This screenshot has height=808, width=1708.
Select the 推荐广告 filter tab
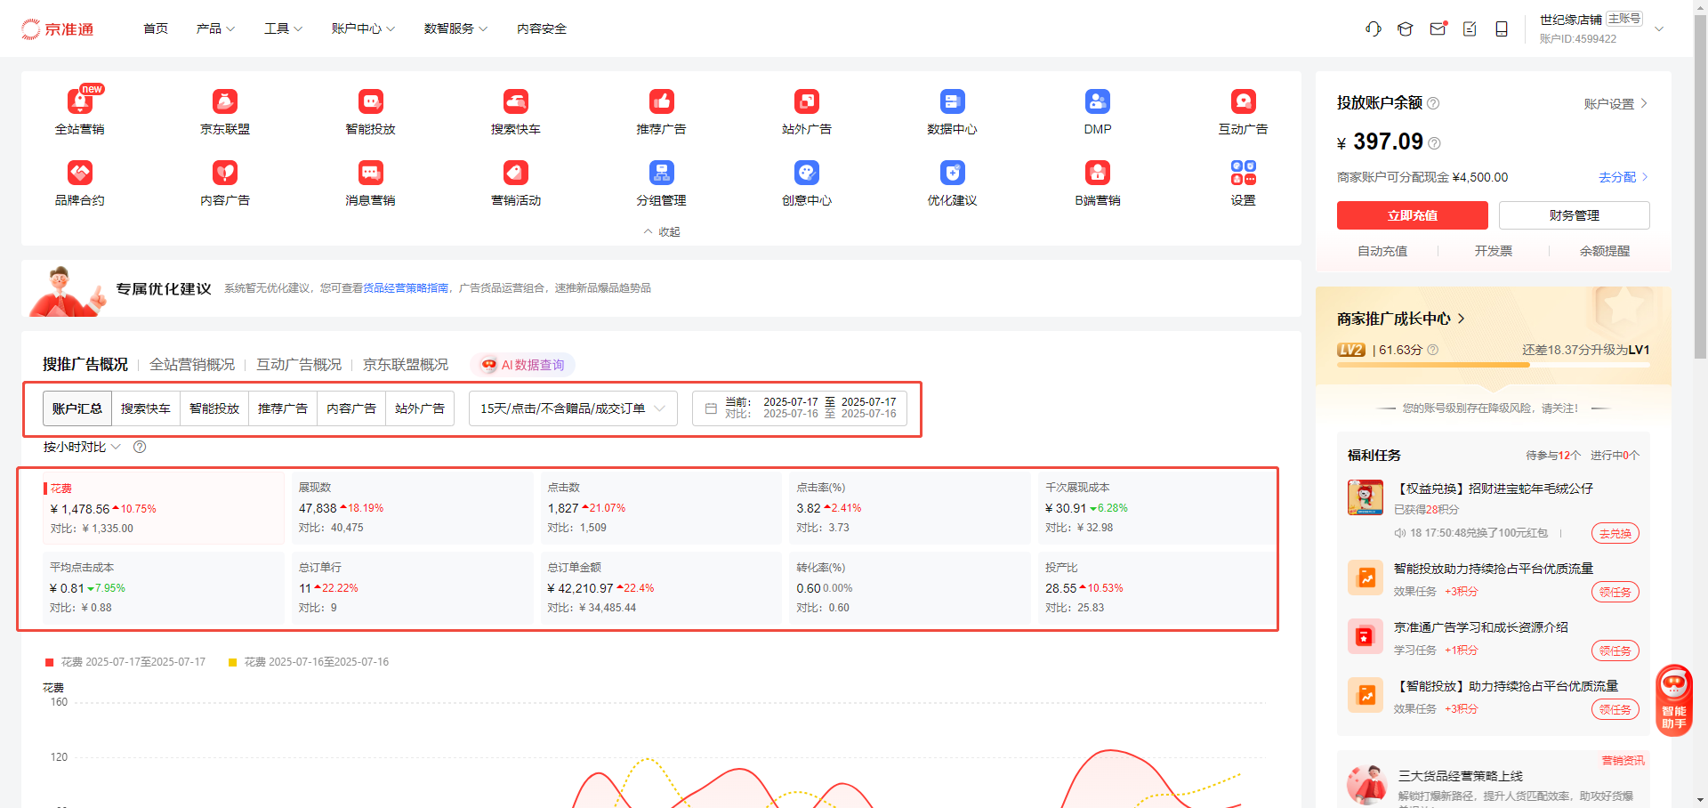click(283, 408)
